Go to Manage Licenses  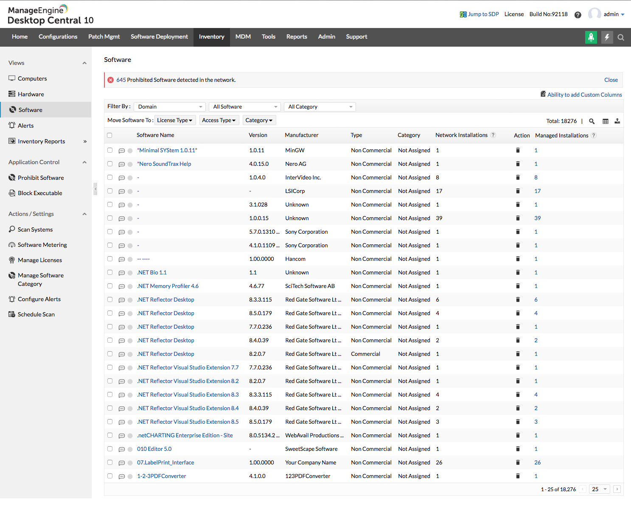click(39, 260)
